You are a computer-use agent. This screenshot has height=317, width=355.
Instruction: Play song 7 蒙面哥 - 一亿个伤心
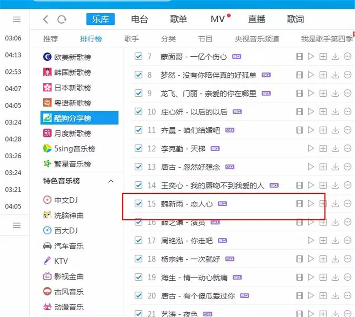pyautogui.click(x=311, y=56)
